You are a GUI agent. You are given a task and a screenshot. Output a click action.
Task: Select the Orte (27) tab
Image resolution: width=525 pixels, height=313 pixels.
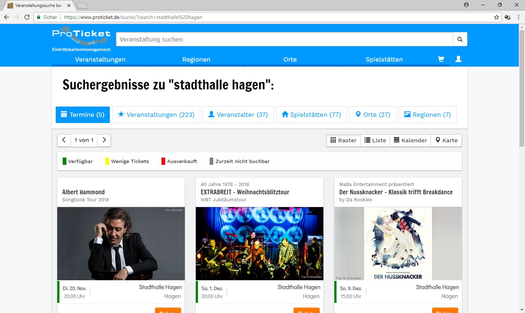pyautogui.click(x=373, y=115)
